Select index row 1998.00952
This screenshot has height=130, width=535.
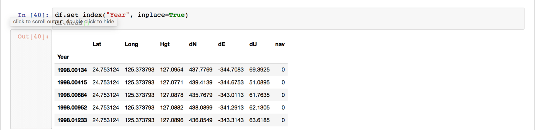click(x=72, y=108)
